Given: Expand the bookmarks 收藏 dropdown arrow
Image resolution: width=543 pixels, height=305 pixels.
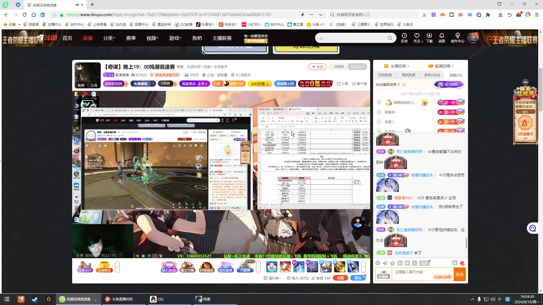Looking at the screenshot, I should coord(19,25).
